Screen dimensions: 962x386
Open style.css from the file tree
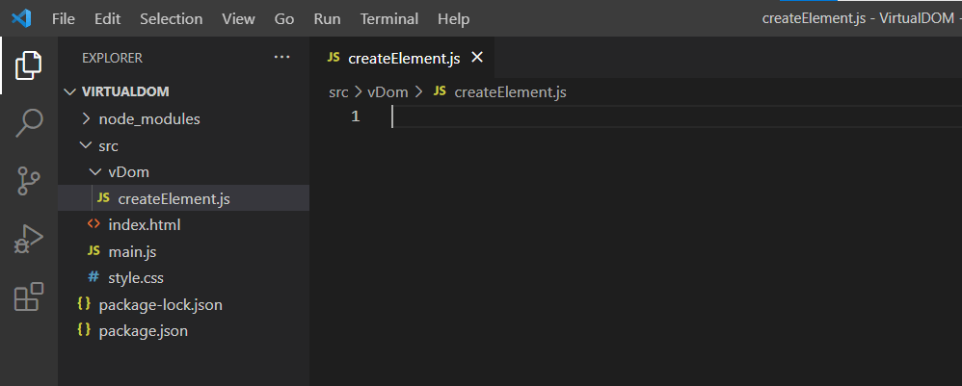click(x=183, y=277)
